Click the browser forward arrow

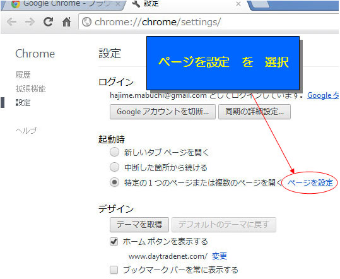30,21
